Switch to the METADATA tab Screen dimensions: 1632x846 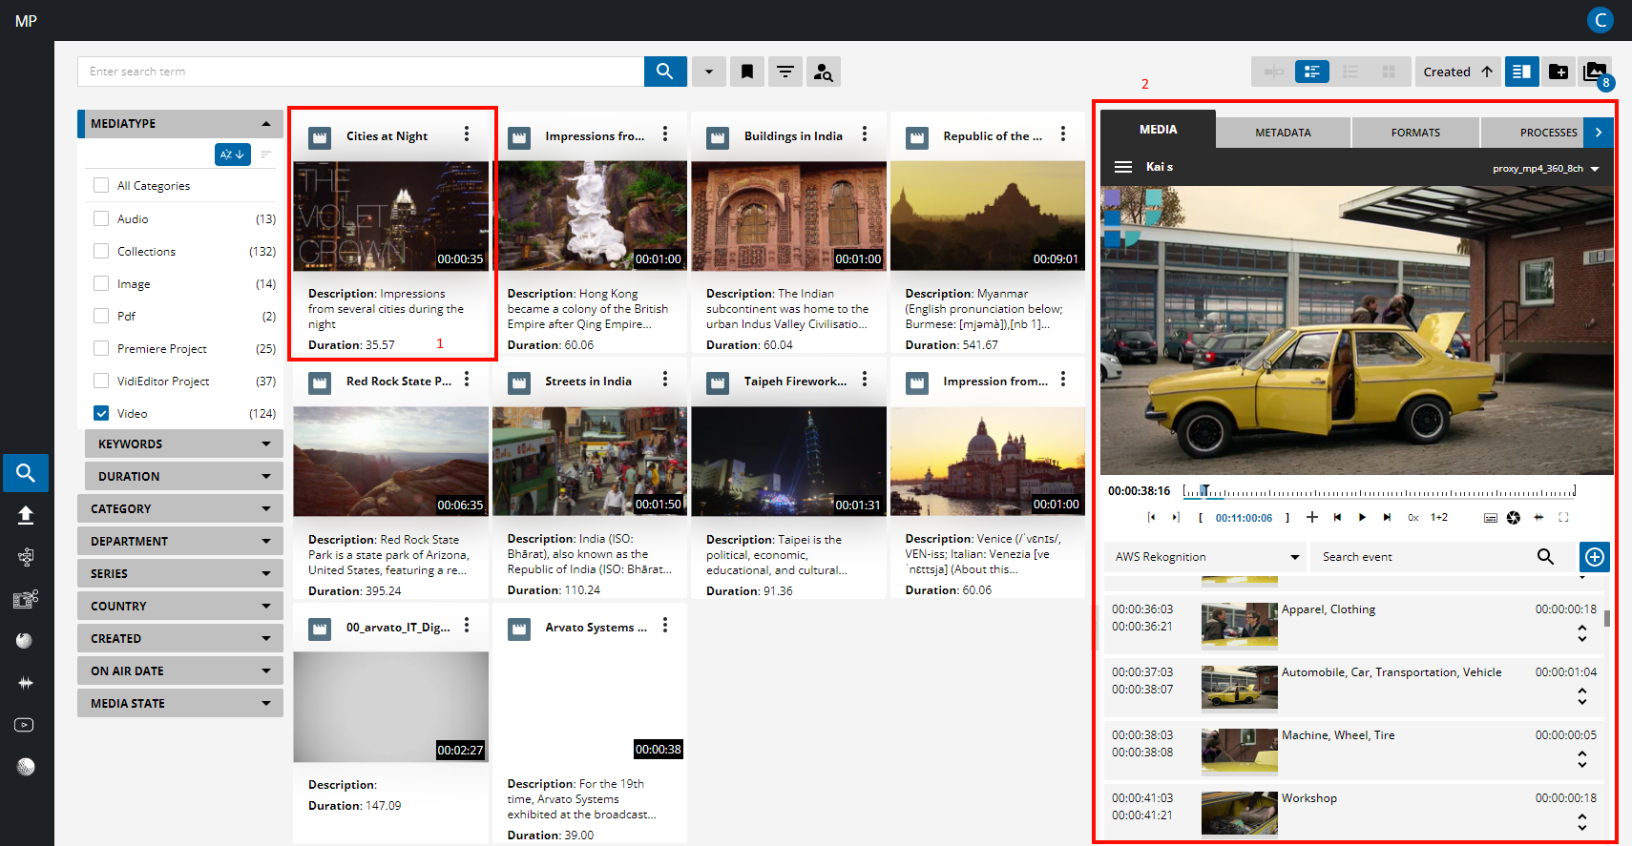click(1283, 133)
